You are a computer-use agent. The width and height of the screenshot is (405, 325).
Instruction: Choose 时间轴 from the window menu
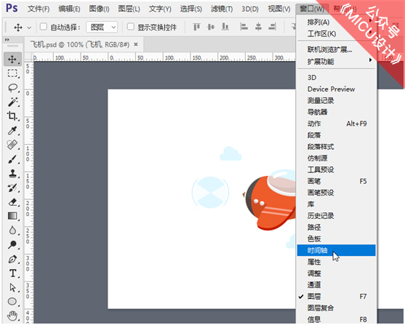coord(336,250)
